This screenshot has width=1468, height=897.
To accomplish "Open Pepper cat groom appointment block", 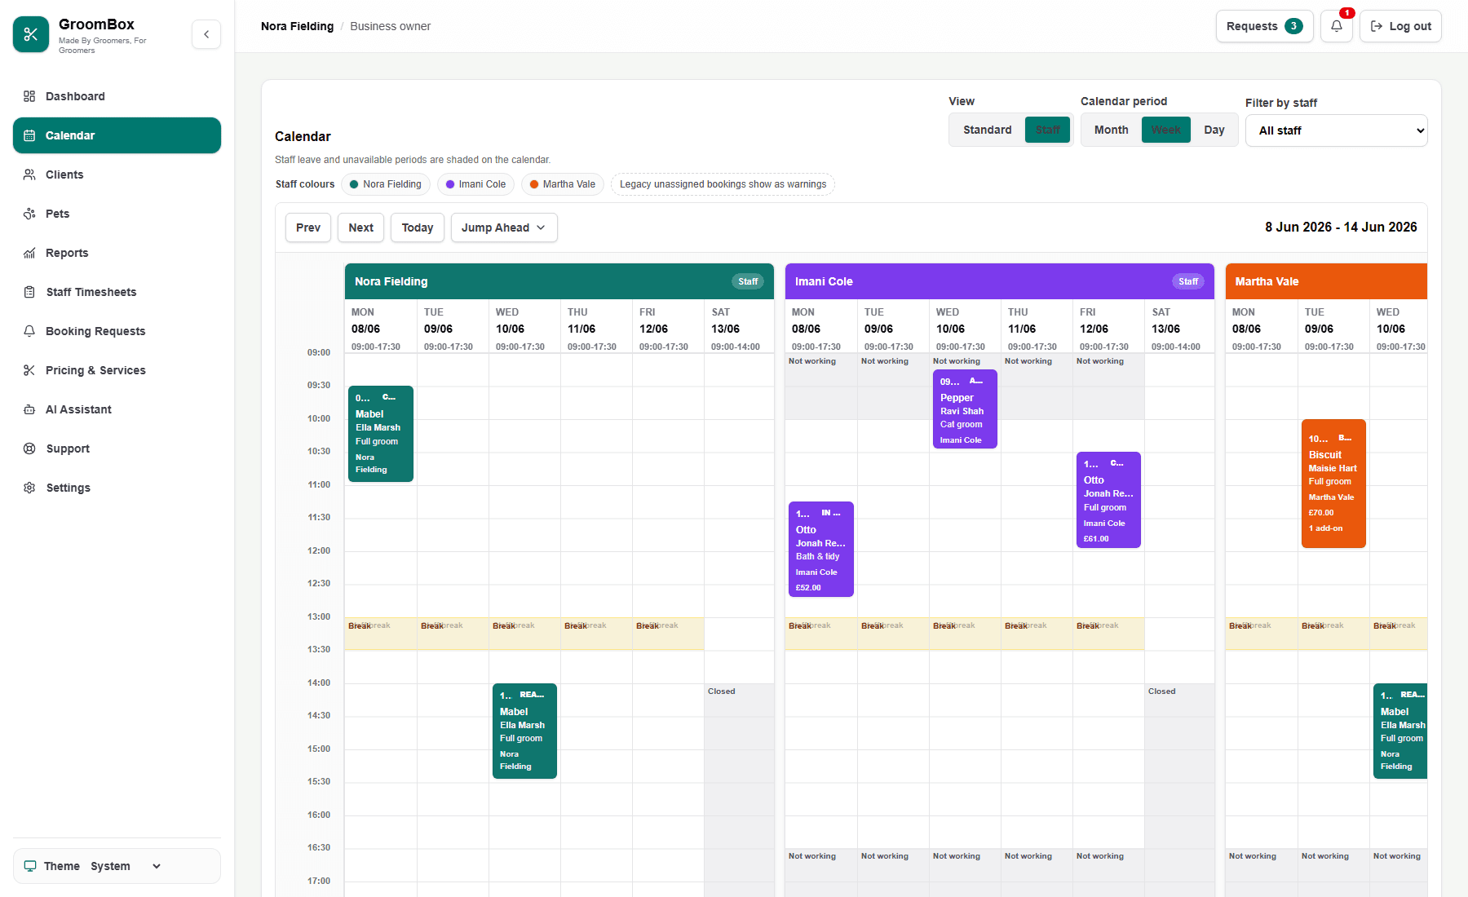I will pos(965,409).
